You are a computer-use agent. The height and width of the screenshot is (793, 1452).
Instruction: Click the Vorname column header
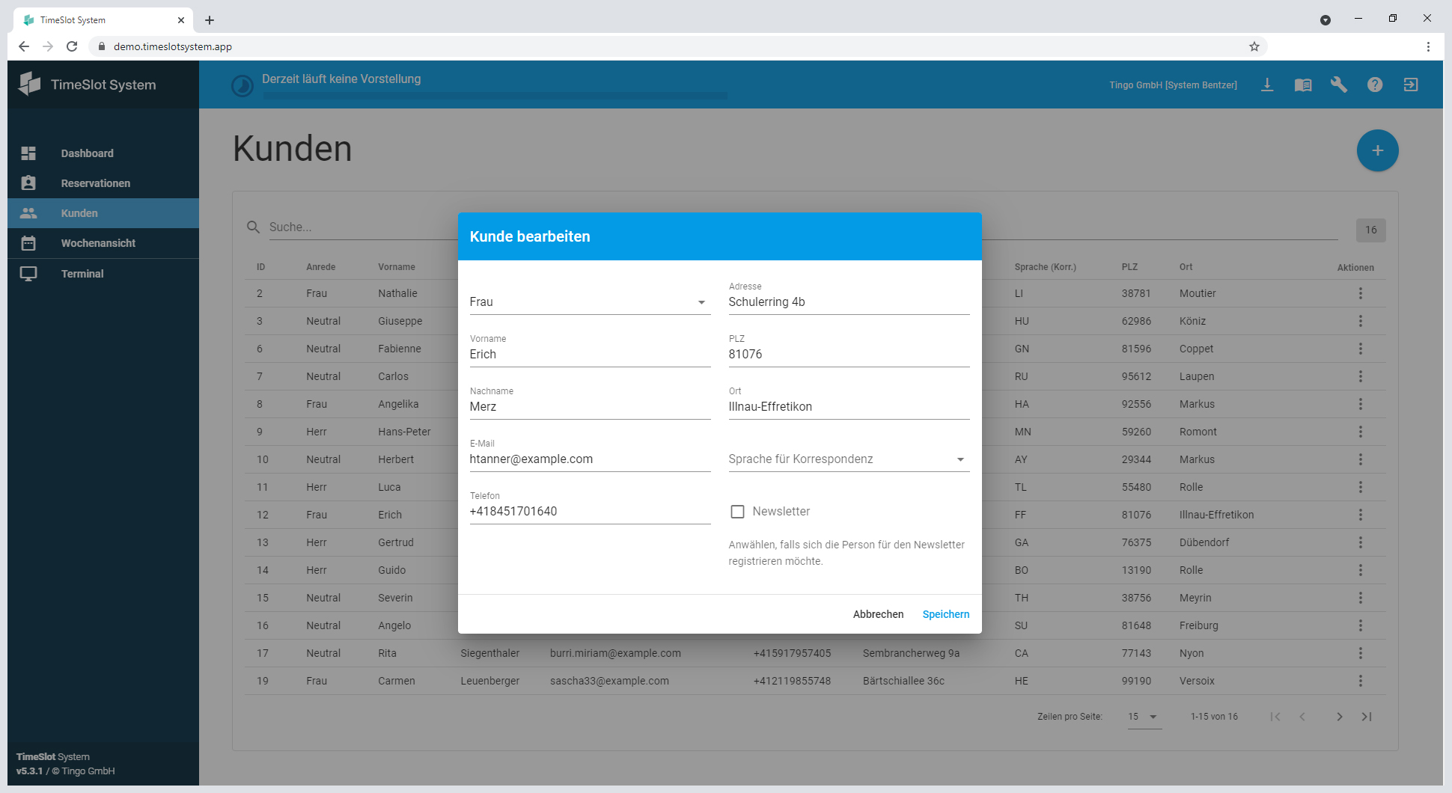click(x=397, y=267)
